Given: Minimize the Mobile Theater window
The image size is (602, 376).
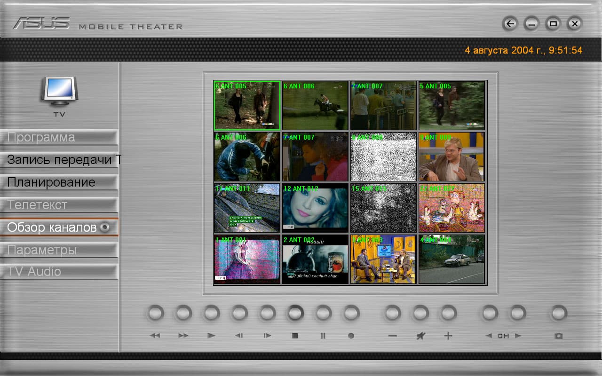Looking at the screenshot, I should pos(531,23).
